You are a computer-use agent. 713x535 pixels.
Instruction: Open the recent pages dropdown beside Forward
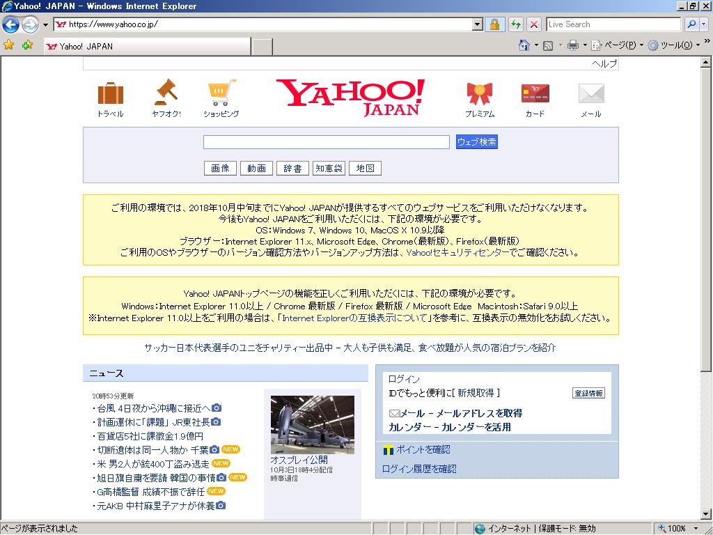(45, 24)
